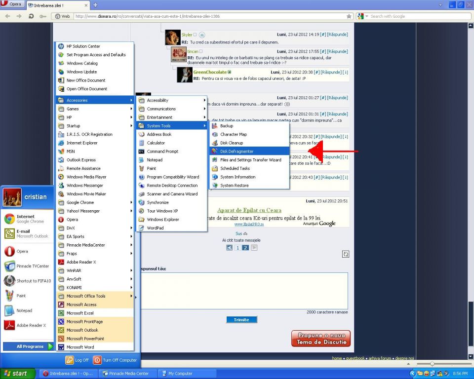Expand the Games program folder
The image size is (474, 379).
pyautogui.click(x=95, y=109)
